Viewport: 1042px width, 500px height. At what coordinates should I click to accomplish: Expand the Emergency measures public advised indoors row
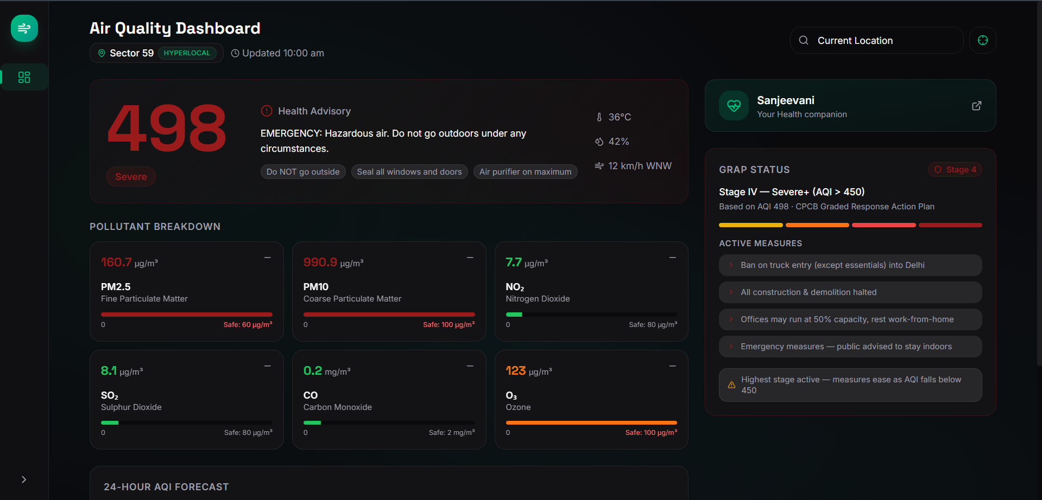pyautogui.click(x=850, y=347)
